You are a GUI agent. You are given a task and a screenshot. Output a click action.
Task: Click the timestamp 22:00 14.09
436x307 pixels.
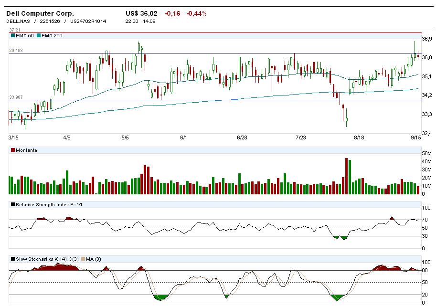[140, 21]
